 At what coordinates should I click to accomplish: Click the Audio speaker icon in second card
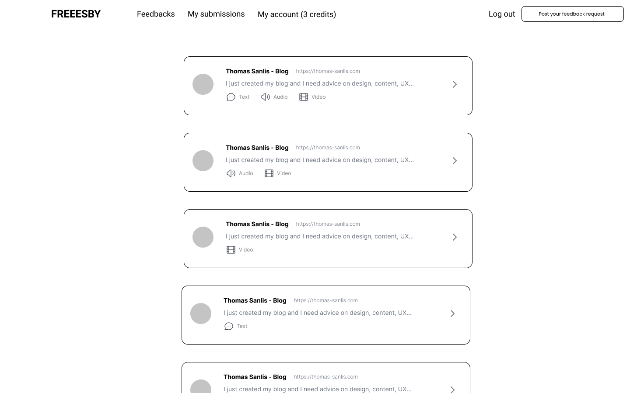231,173
